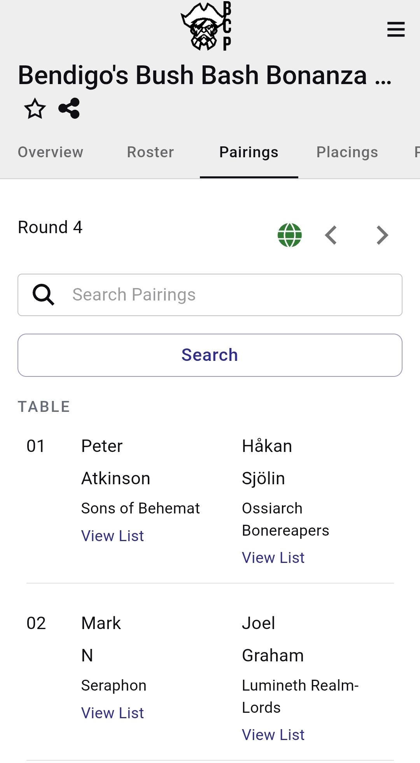
Task: Click the green globe icon
Action: tap(289, 235)
